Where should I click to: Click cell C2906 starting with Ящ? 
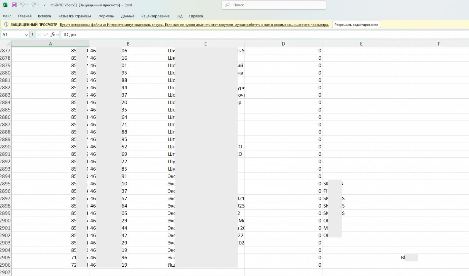click(206, 265)
